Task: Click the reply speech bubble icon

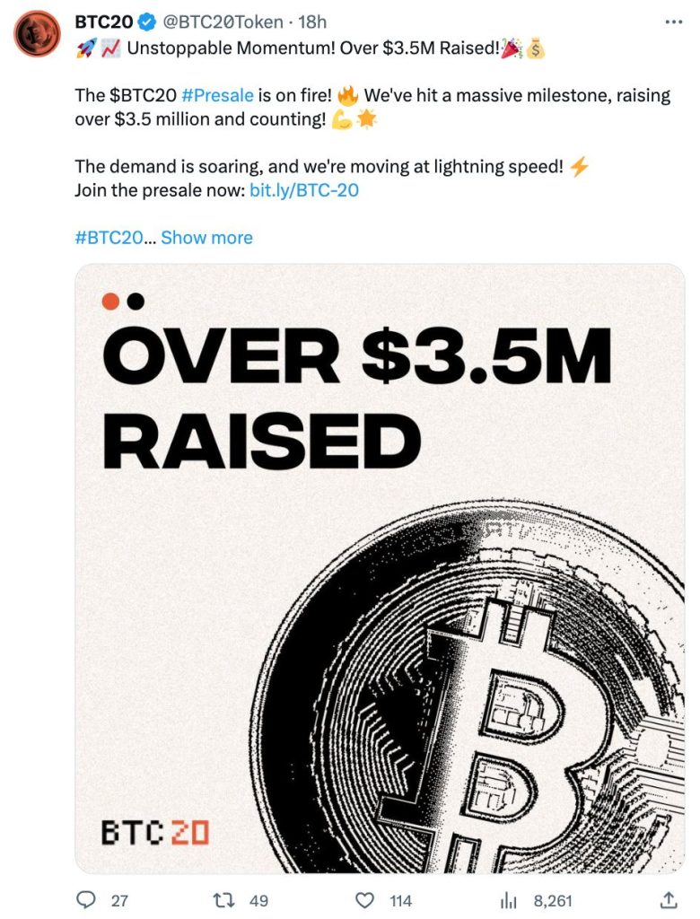Action: coord(86,899)
